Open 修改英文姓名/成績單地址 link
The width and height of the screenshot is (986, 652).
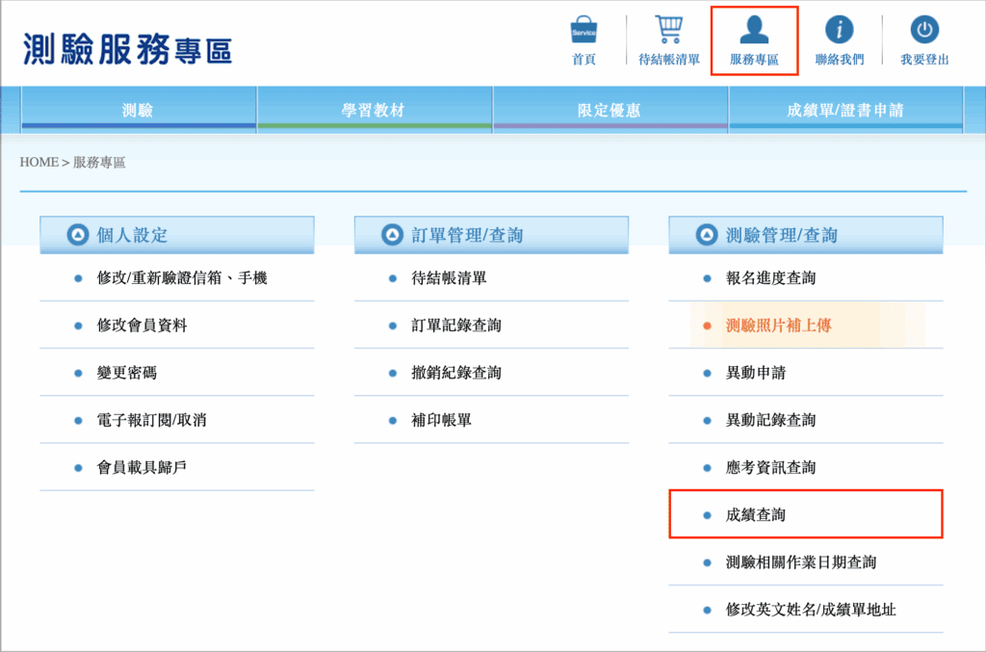tap(811, 610)
